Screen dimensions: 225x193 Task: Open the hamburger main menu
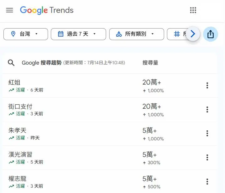click(x=10, y=10)
